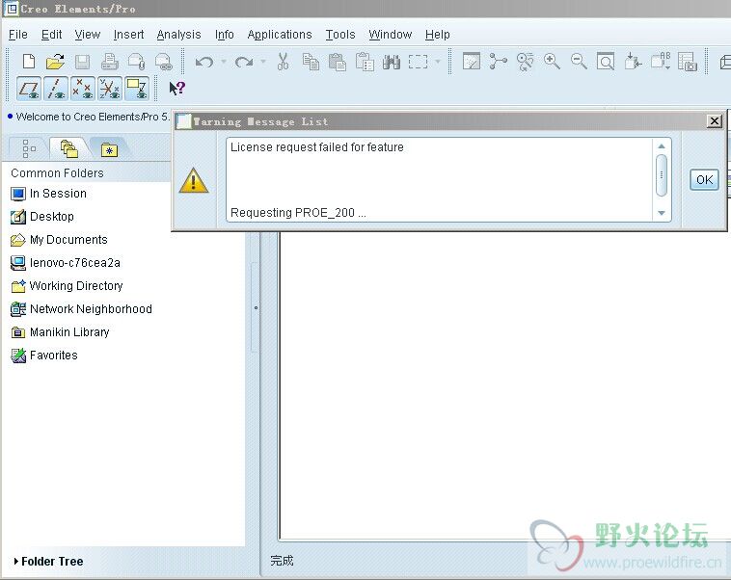Image resolution: width=731 pixels, height=580 pixels.
Task: Switch to the Favorites navigator tab
Action: point(109,148)
